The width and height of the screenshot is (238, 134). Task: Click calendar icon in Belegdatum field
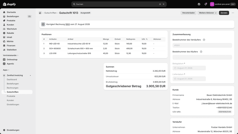click(175, 68)
